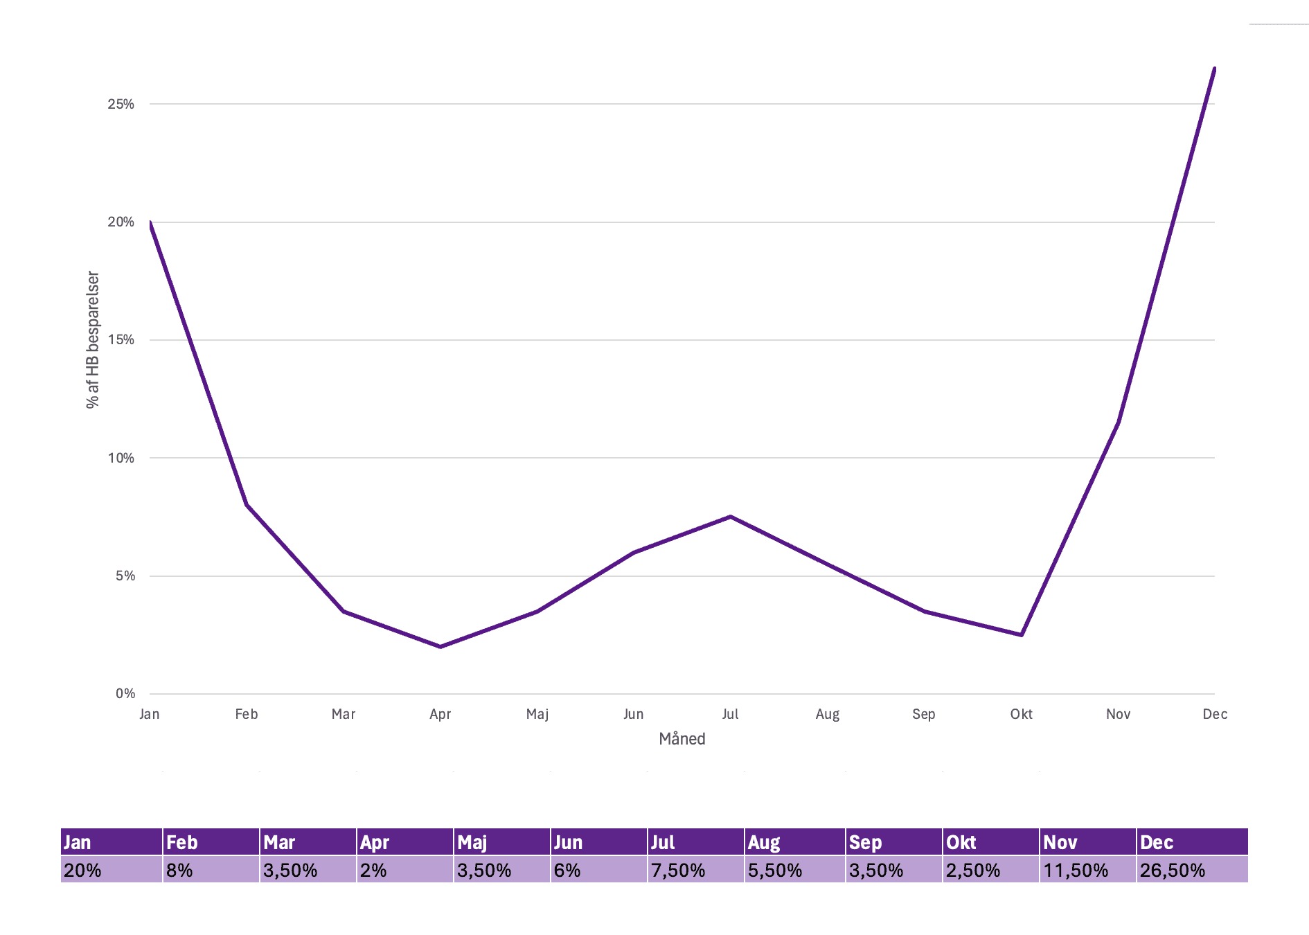
Task: Click the line's peak data point at Dec
Action: [x=1214, y=69]
